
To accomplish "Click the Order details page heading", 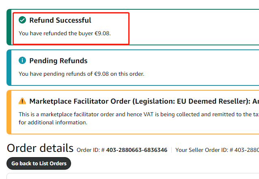I will (x=40, y=148).
